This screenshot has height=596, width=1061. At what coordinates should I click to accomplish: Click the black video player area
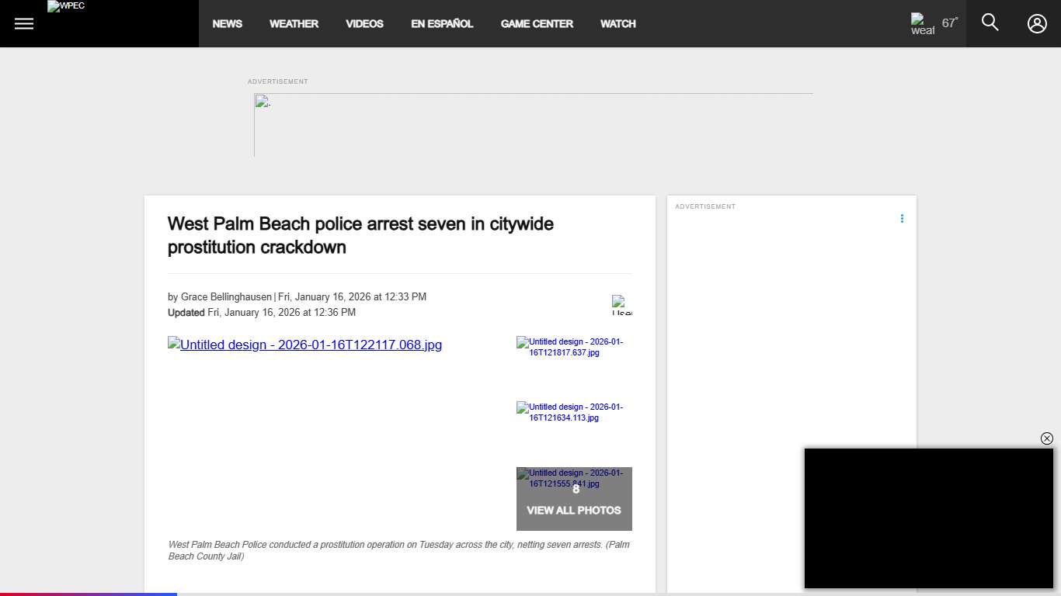(930, 518)
